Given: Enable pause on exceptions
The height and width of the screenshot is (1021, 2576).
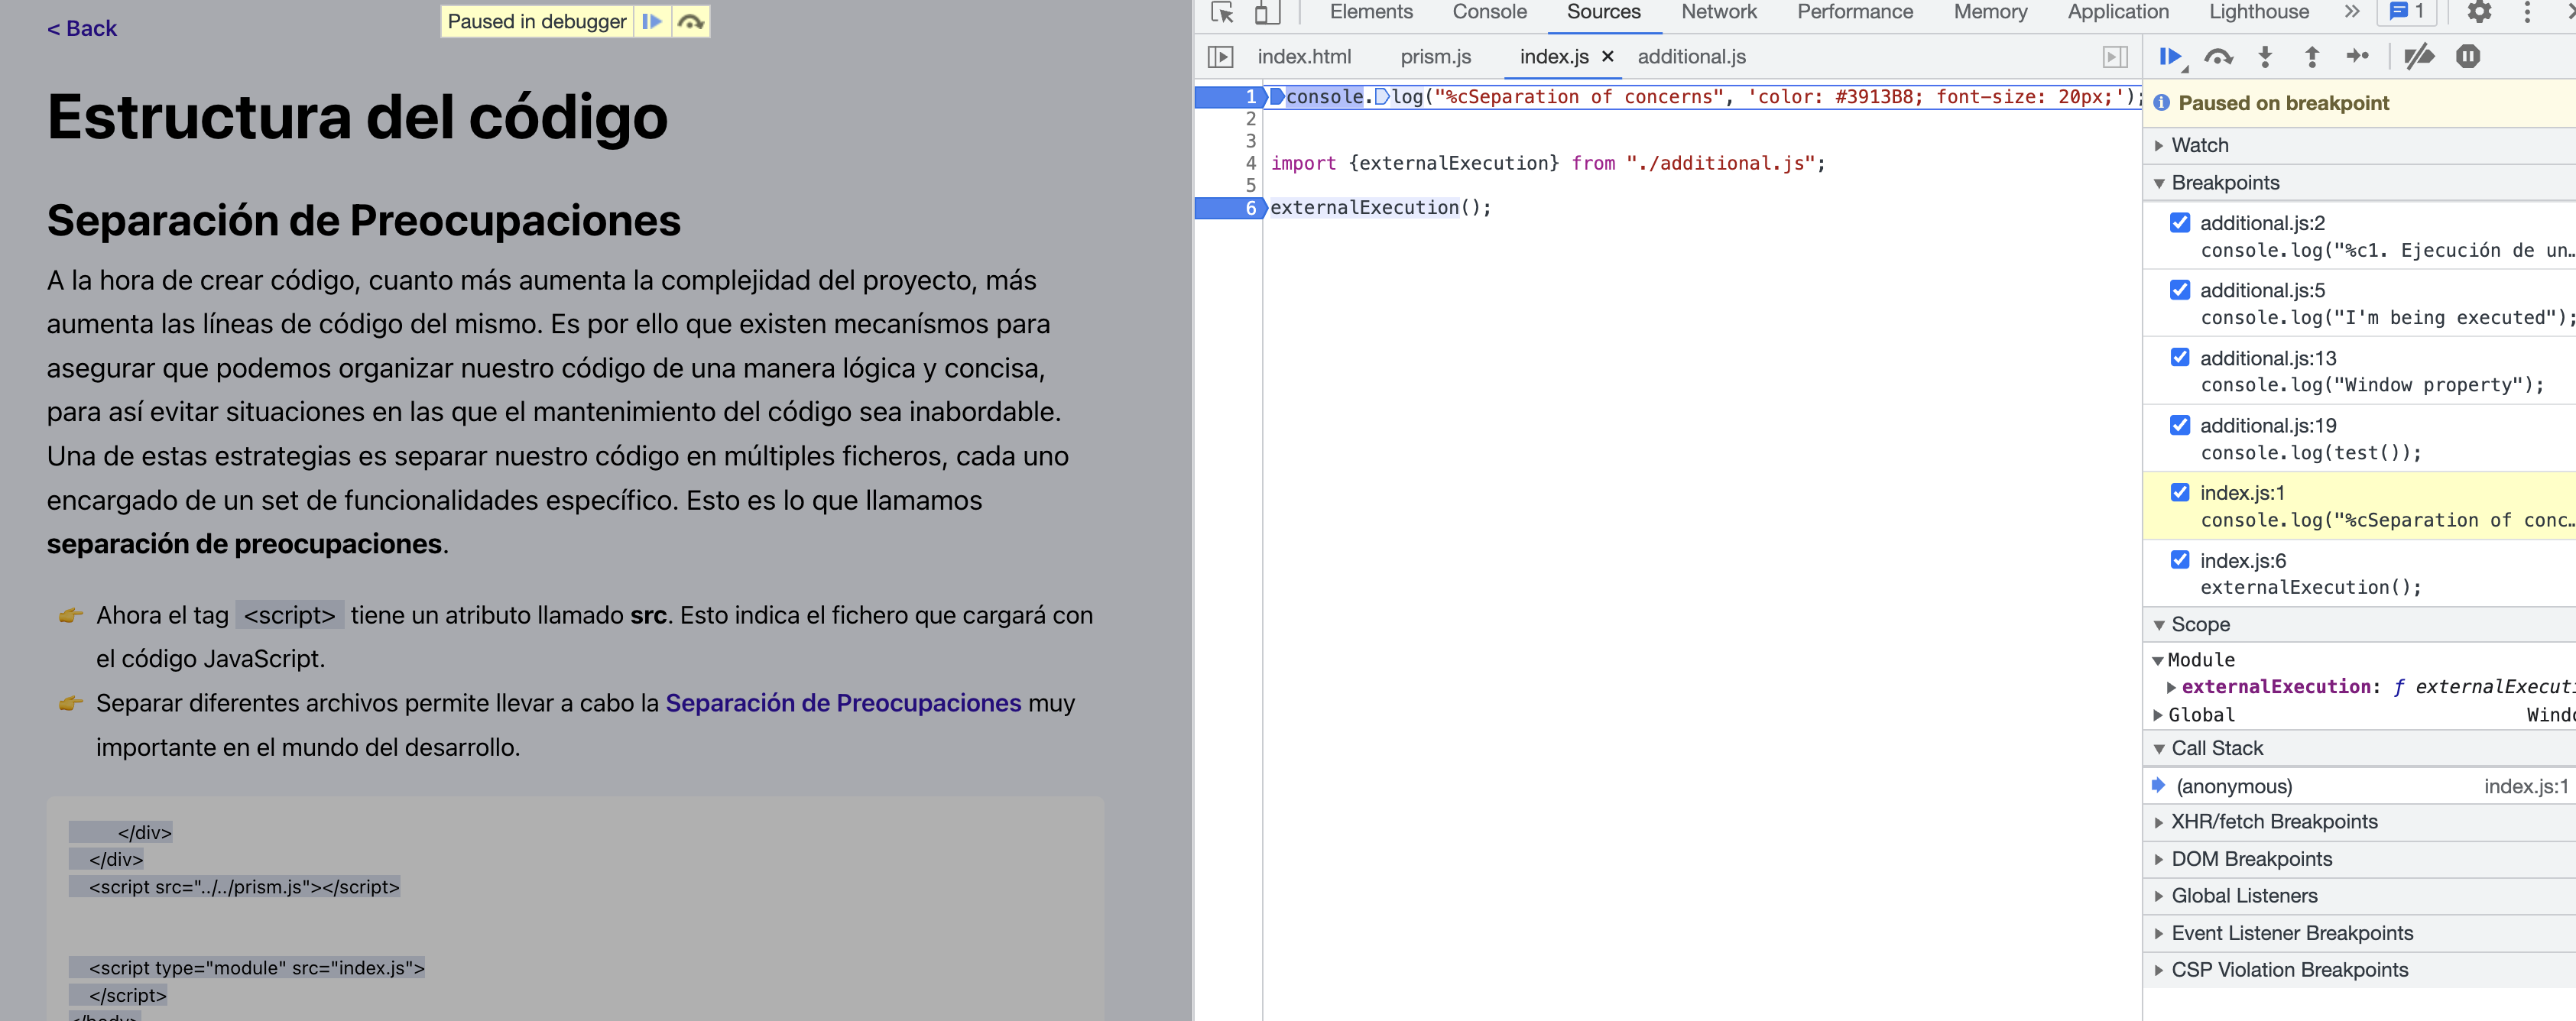Looking at the screenshot, I should point(2468,57).
